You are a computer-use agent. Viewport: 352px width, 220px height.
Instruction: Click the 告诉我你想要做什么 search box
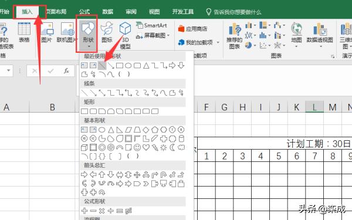pyautogui.click(x=233, y=12)
